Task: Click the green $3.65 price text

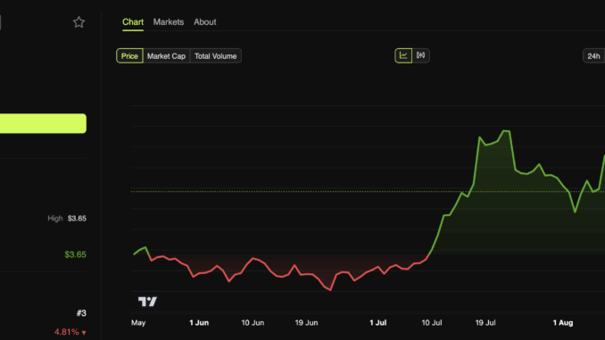Action: [x=75, y=254]
